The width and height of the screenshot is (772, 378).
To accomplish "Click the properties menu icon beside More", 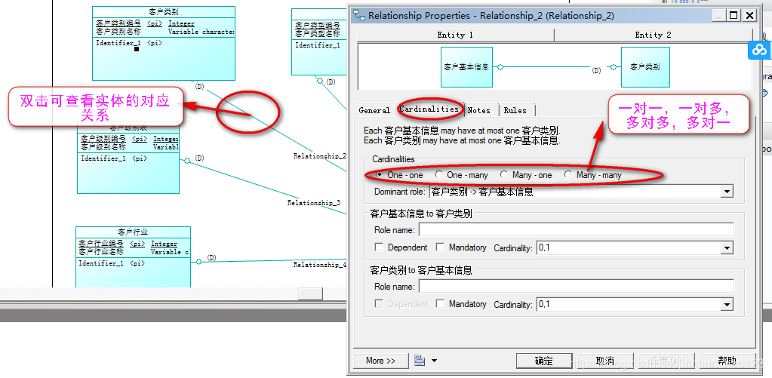I will tap(420, 361).
